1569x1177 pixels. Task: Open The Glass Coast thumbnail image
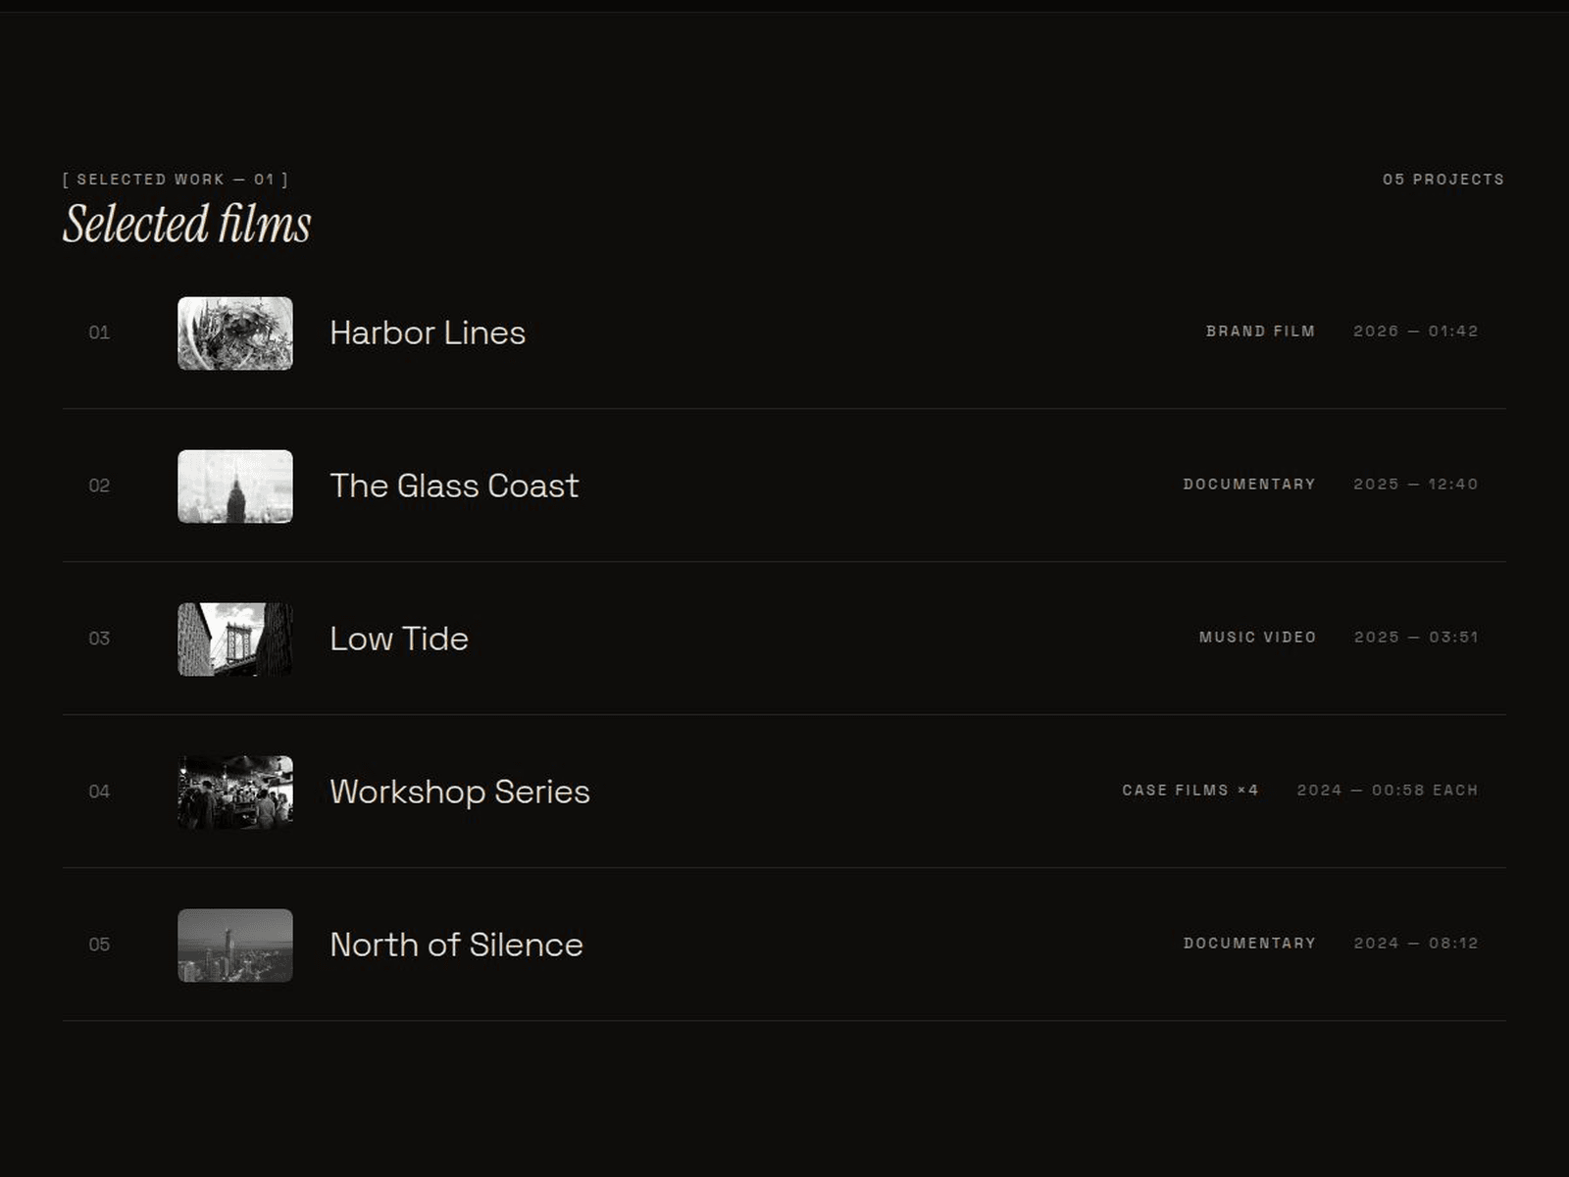pos(235,486)
